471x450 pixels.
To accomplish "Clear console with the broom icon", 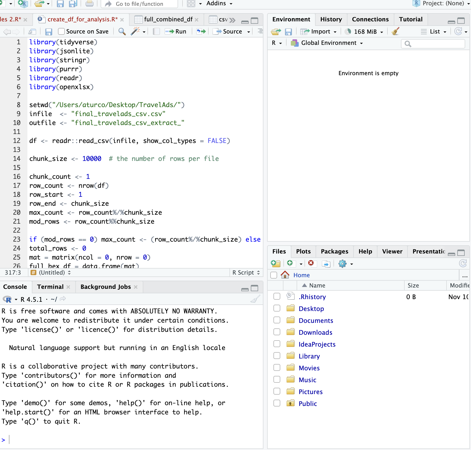I will tap(255, 299).
